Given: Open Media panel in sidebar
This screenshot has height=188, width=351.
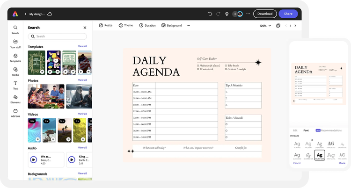Looking at the screenshot, I should click(x=15, y=72).
